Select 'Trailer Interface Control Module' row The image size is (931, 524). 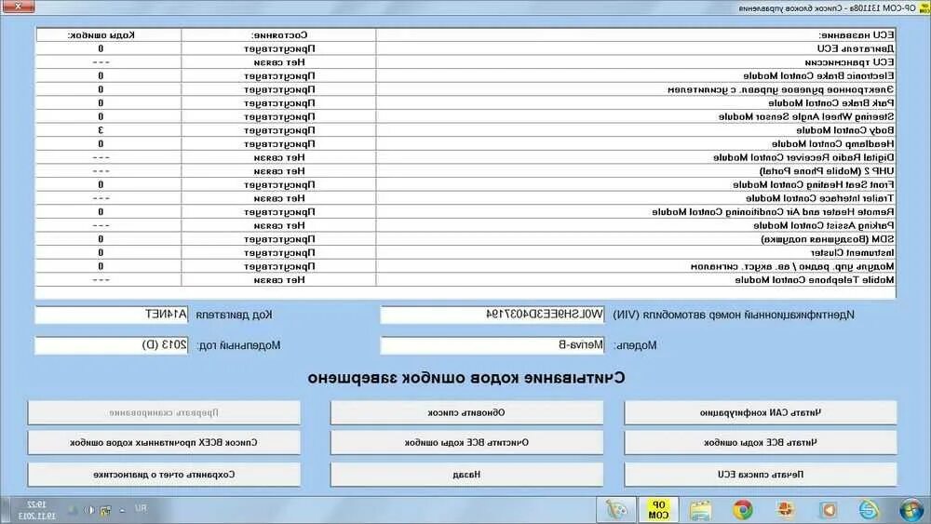(465, 198)
